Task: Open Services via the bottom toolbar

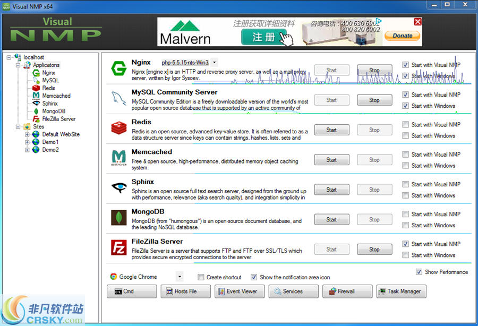Action: point(293,291)
